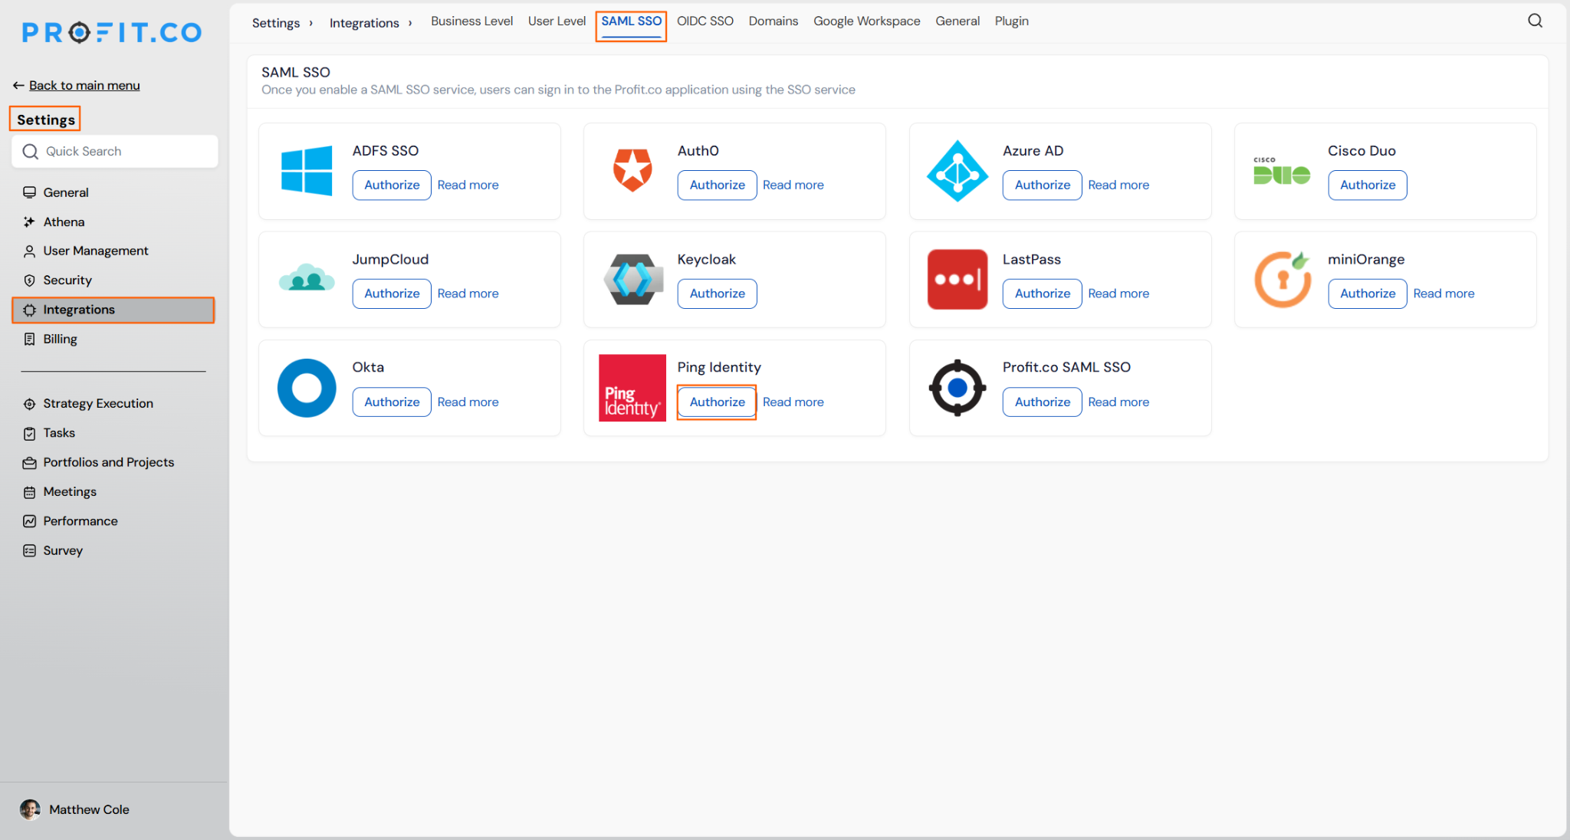Switch to the Business Level tab
Viewport: 1570px width, 840px height.
pos(471,21)
